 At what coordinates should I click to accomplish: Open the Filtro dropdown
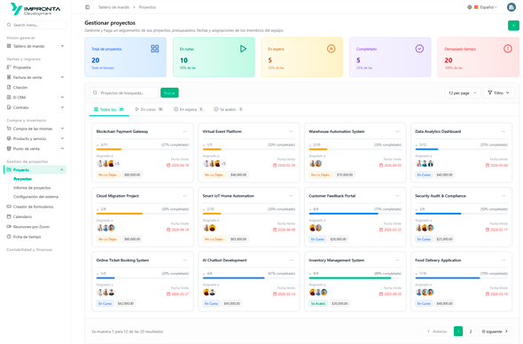(x=499, y=93)
